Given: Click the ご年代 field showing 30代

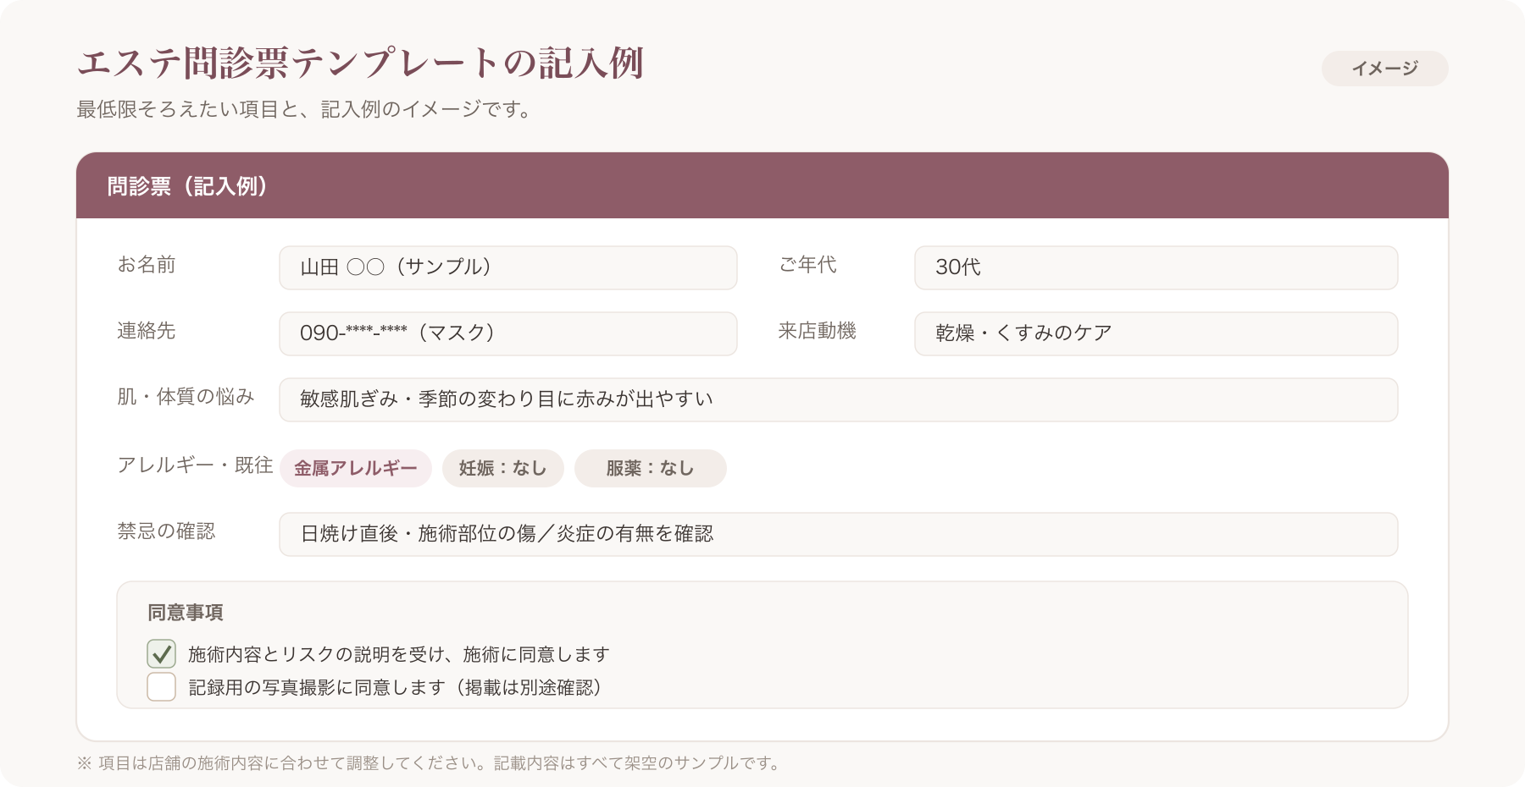Looking at the screenshot, I should coord(1156,267).
